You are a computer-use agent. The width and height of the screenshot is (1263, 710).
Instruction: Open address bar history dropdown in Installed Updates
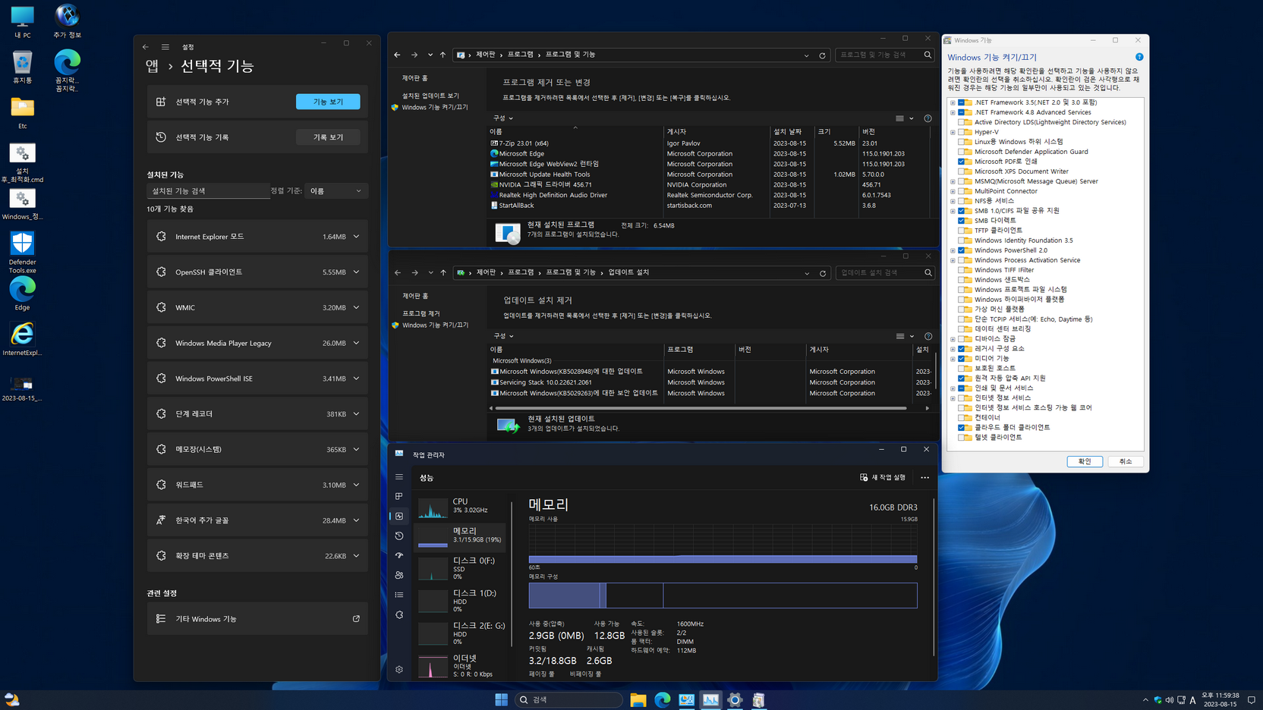(807, 273)
